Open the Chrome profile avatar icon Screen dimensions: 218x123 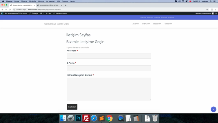point(212,10)
